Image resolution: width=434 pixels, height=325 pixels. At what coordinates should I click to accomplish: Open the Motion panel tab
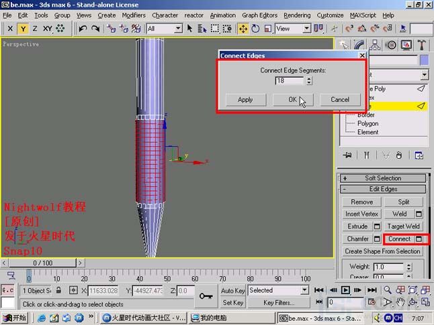[x=390, y=45]
